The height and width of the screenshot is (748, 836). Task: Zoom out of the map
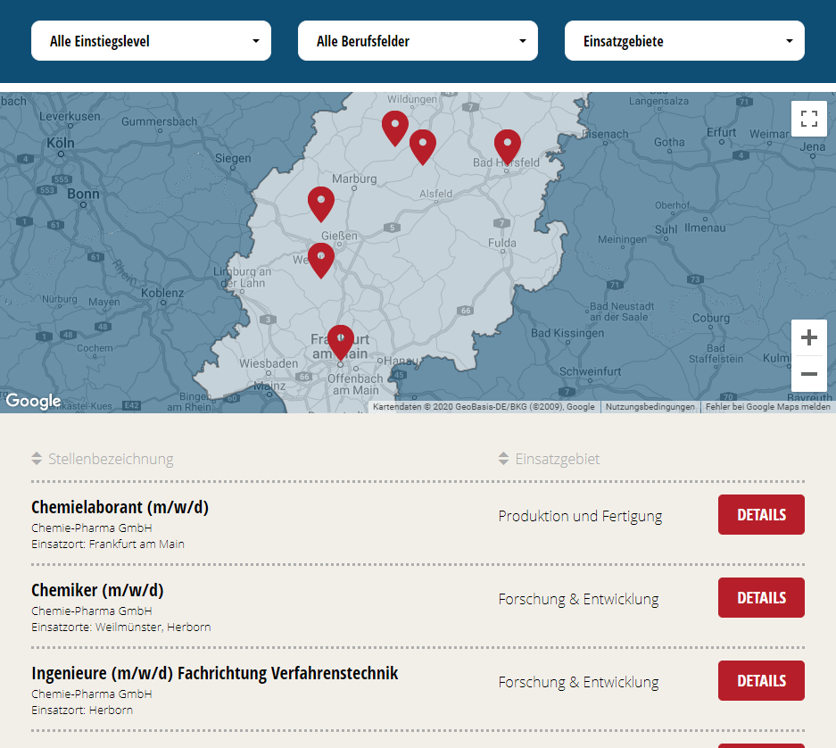(808, 374)
